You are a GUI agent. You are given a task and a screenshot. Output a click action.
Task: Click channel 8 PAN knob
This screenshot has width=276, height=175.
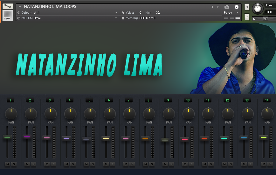(149, 114)
